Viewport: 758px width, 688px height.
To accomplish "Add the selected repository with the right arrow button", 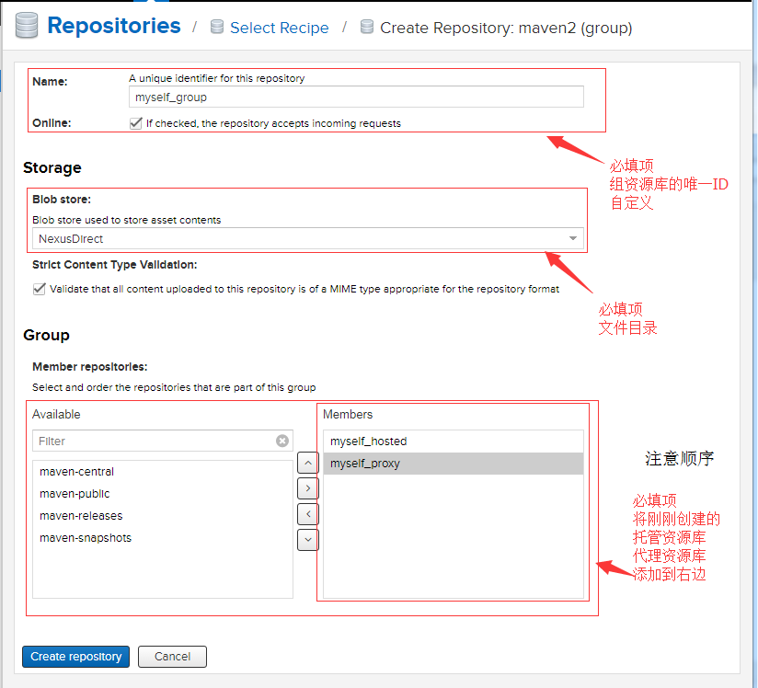I will point(308,488).
